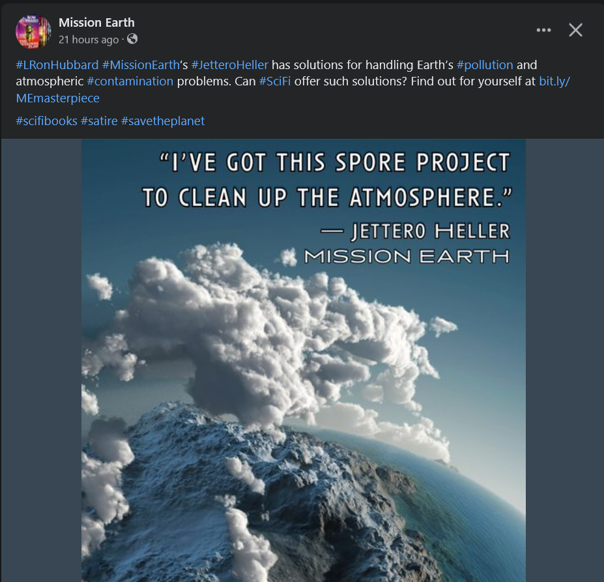Image resolution: width=604 pixels, height=582 pixels.
Task: Click the #JetteroHeller hashtag
Action: [229, 65]
